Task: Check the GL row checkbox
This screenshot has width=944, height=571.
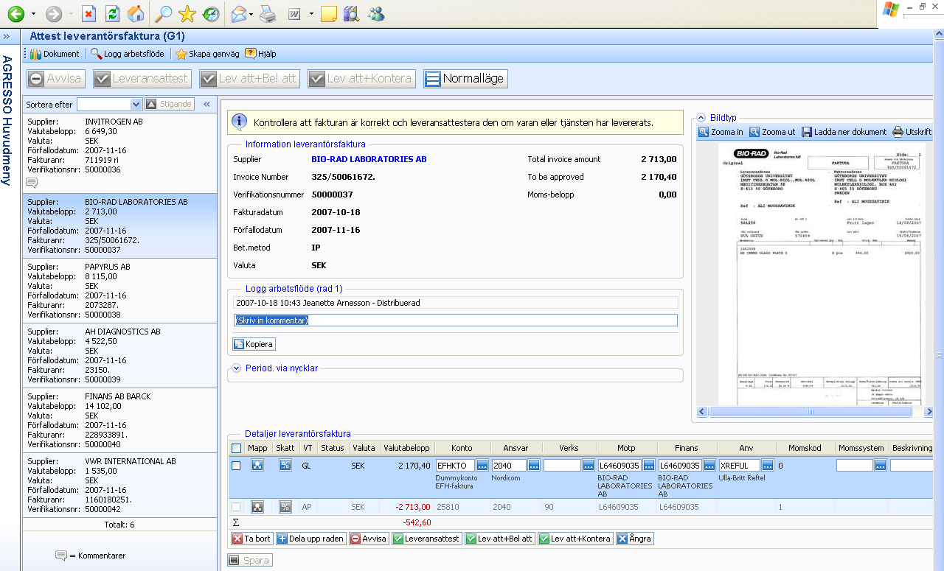Action: click(x=236, y=466)
